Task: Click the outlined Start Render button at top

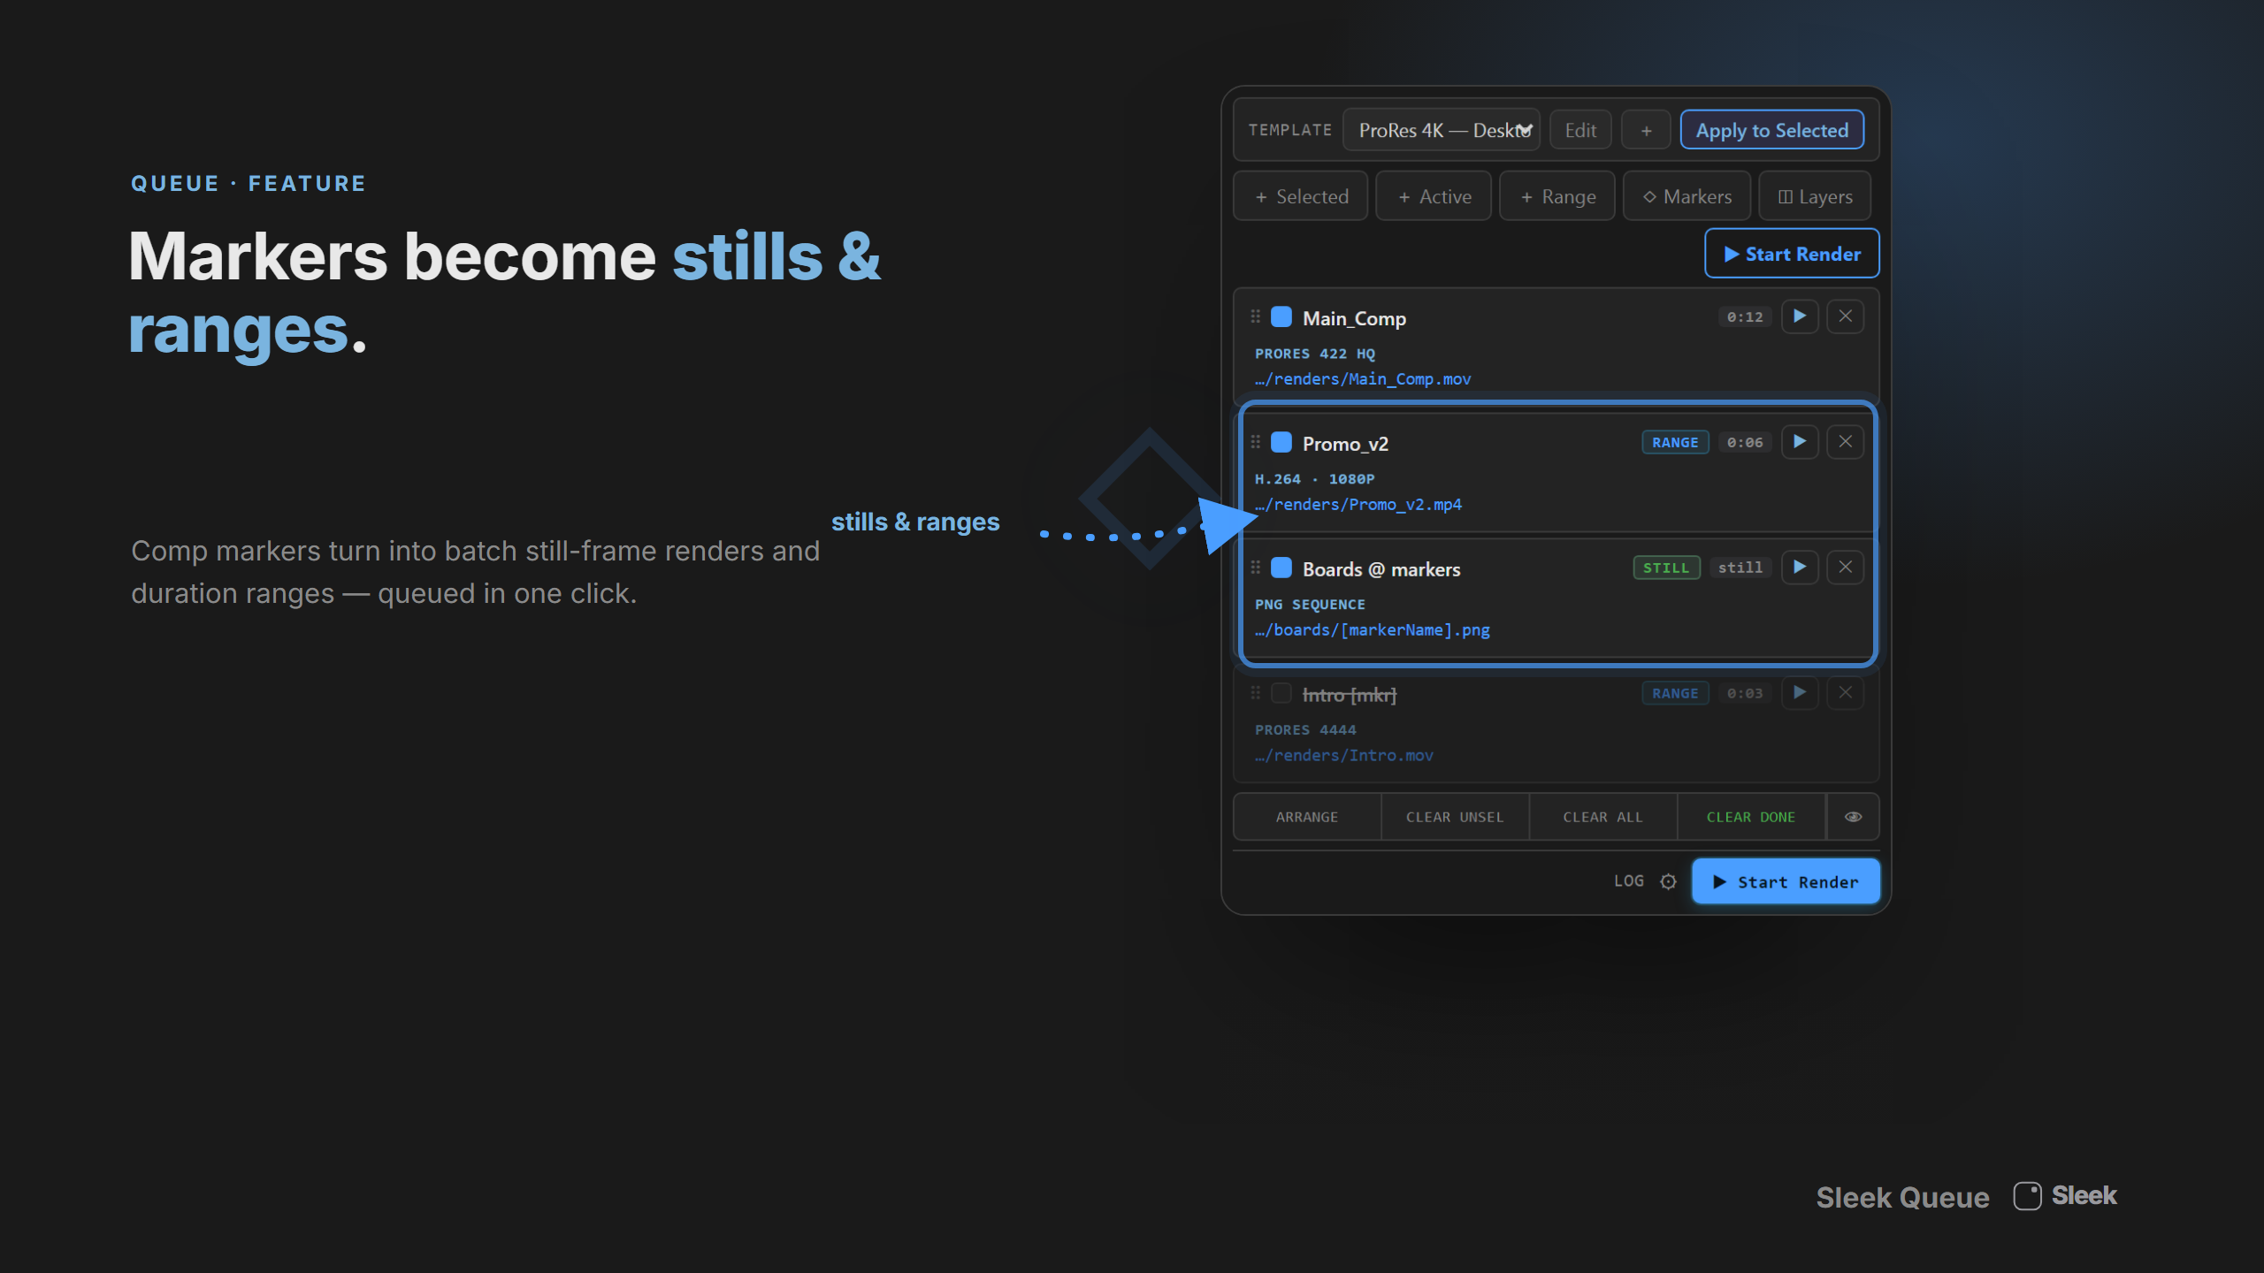Action: pos(1792,254)
